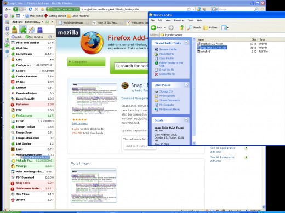
Task: Open My Network Places link
Action: pyautogui.click(x=167, y=110)
